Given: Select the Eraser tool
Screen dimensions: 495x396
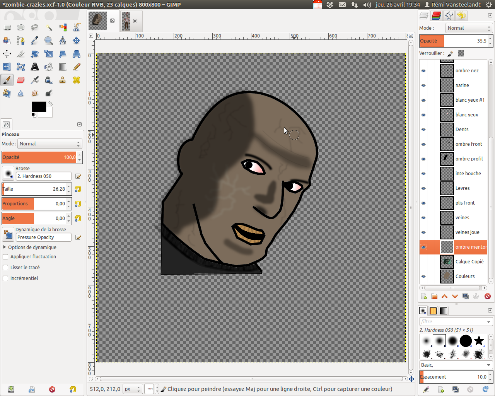Looking at the screenshot, I should tap(21, 80).
